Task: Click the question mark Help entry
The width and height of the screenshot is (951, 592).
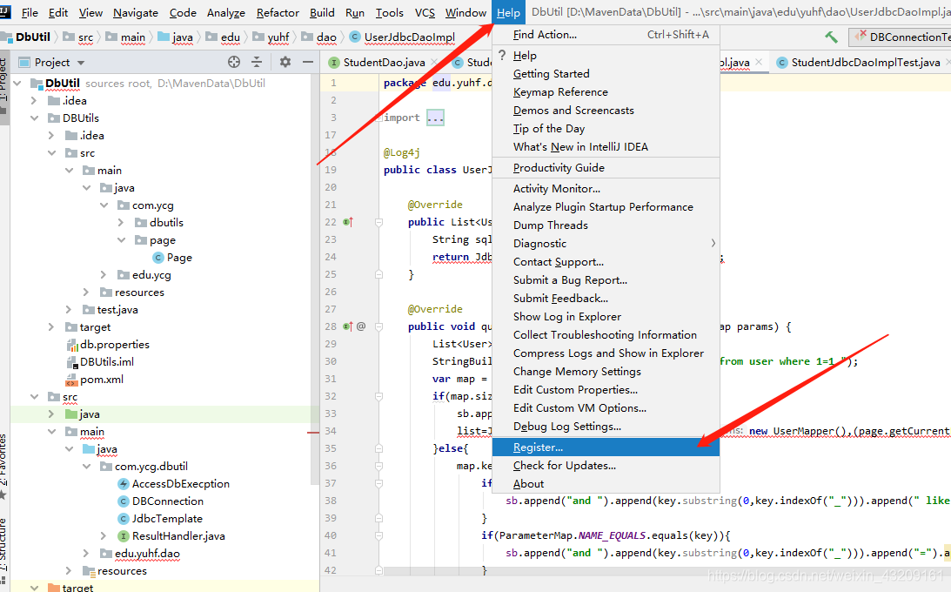Action: coord(606,55)
